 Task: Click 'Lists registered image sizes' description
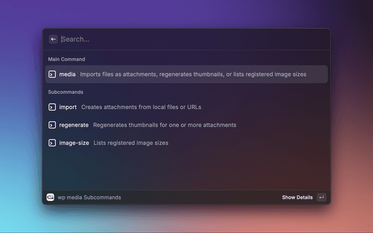click(131, 143)
